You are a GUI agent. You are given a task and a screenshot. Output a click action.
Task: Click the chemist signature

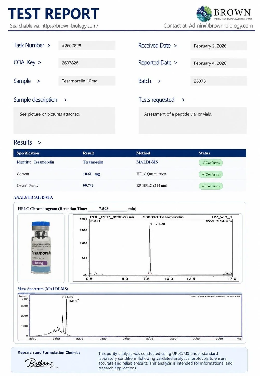pos(41,363)
